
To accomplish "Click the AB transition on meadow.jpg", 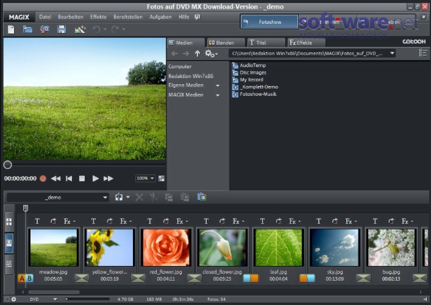I will pyautogui.click(x=26, y=279).
